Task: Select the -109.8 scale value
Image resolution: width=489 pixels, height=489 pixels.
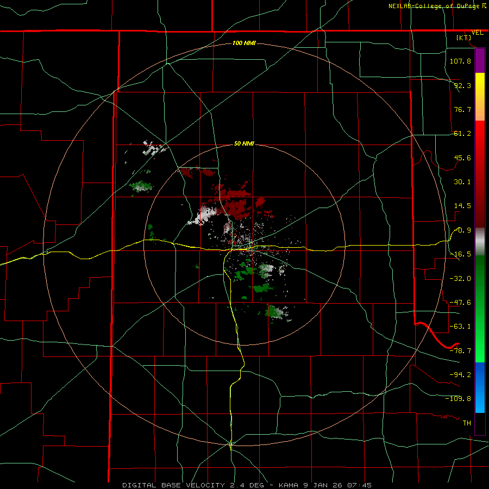Action: 458,399
